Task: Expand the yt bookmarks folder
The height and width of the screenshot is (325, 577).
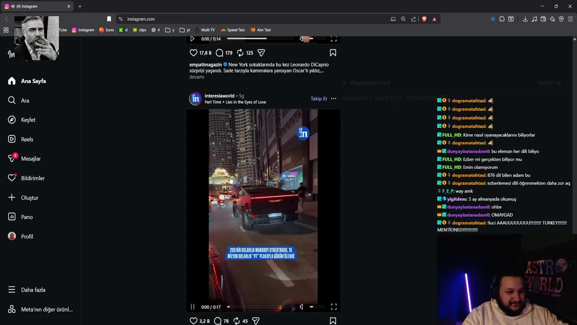Action: tap(185, 30)
